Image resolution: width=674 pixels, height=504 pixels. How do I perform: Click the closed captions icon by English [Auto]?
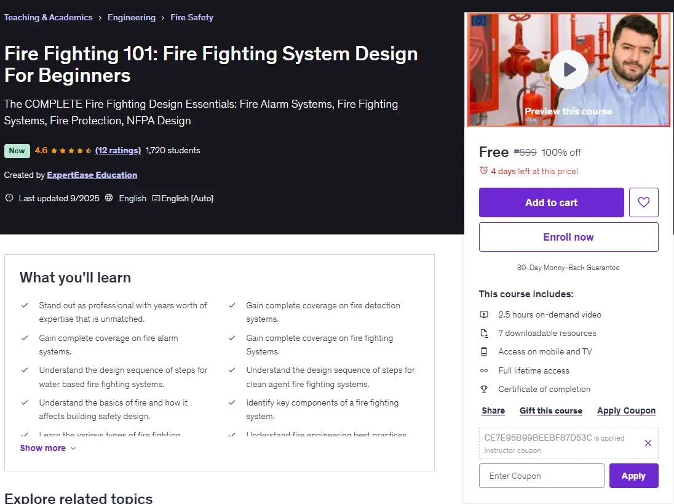click(156, 198)
